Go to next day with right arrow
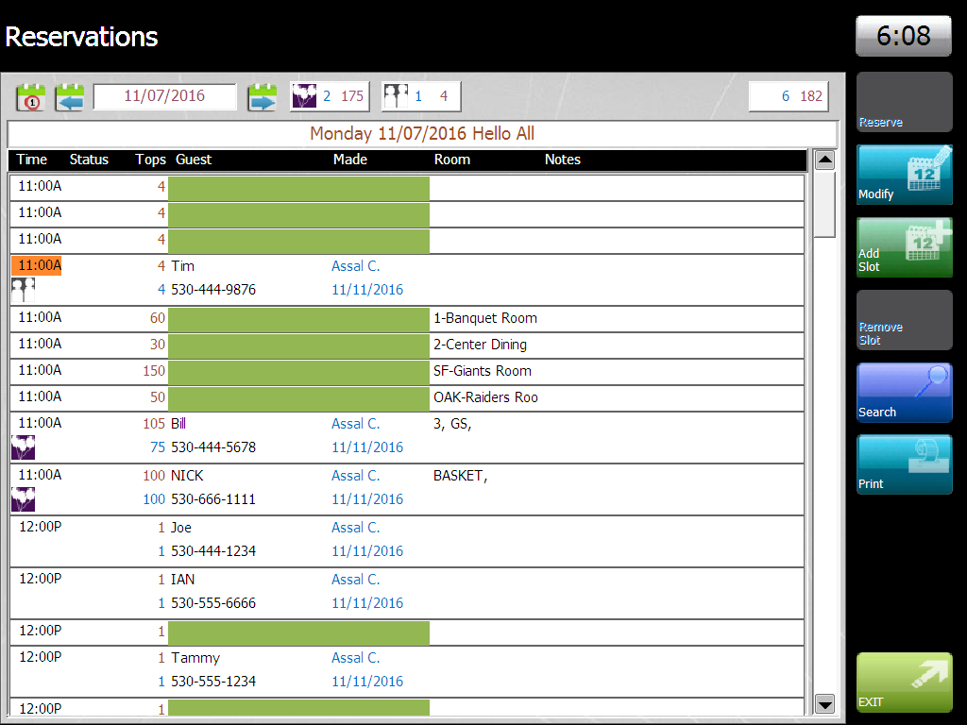 coord(263,97)
